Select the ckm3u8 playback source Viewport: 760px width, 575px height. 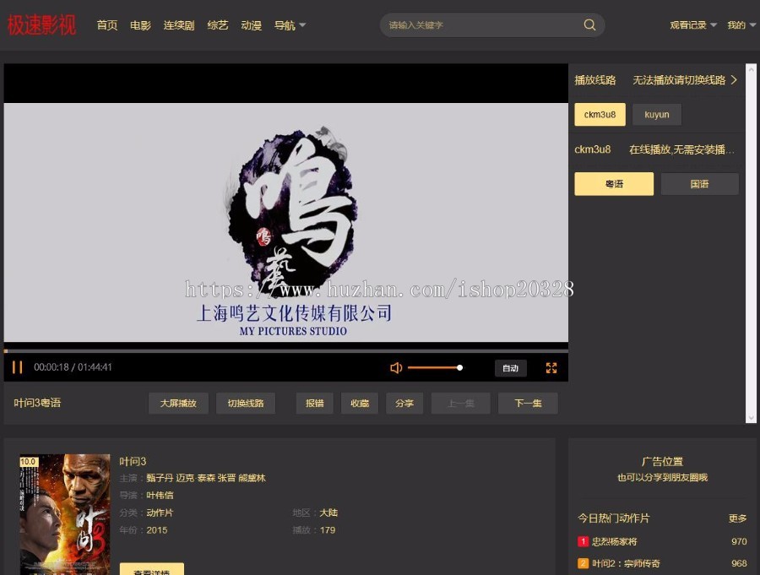(x=600, y=115)
